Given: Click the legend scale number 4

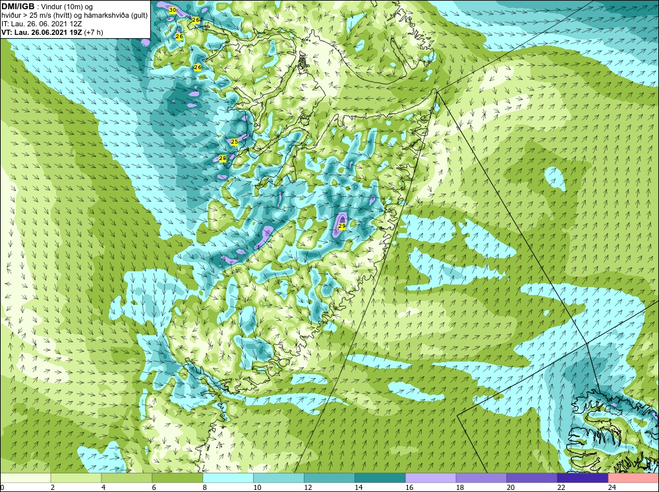Looking at the screenshot, I should (x=103, y=487).
